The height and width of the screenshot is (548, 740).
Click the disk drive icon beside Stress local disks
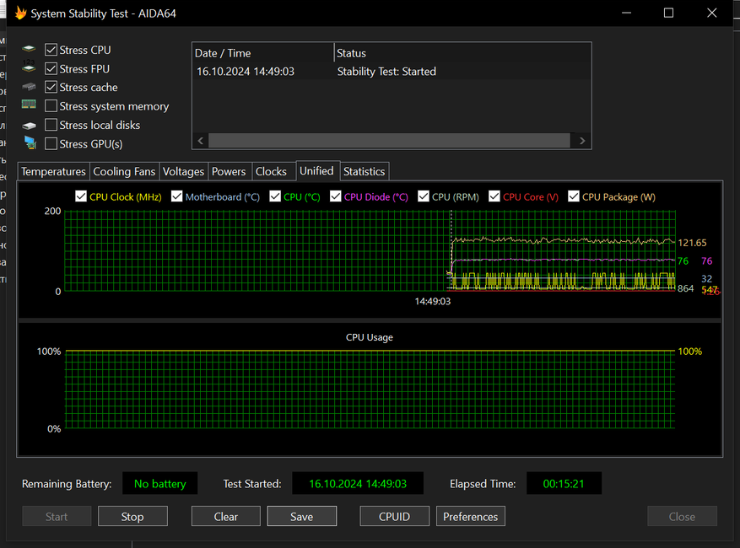[x=30, y=126]
